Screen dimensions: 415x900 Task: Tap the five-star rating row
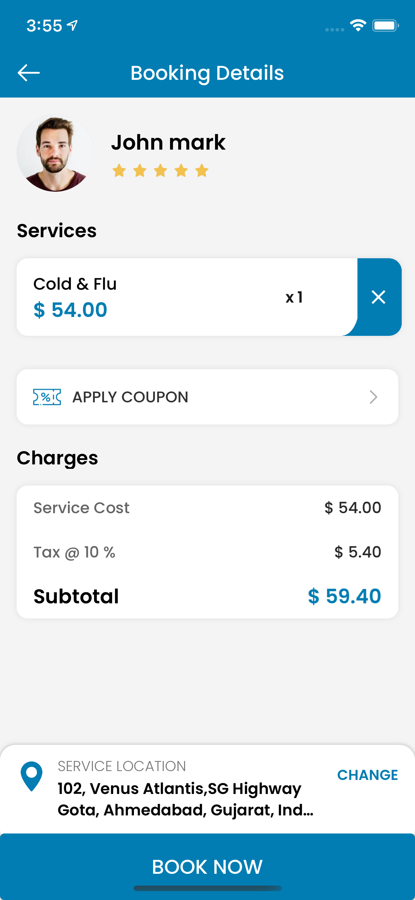(x=160, y=171)
